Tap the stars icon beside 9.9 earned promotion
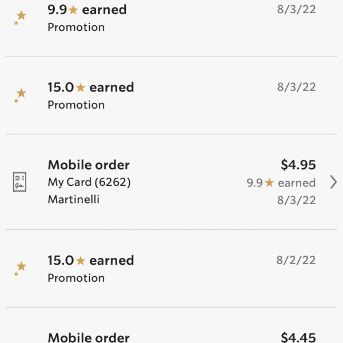The width and height of the screenshot is (343, 343). [x=20, y=18]
